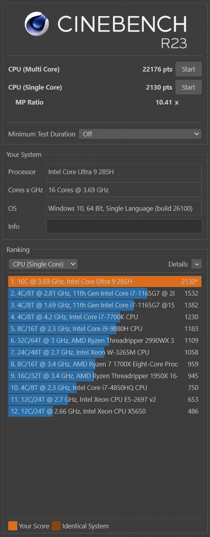Select the orange Intel Core Ultra 9 285H ranking entry
Image resolution: width=210 pixels, height=537 pixels.
pos(105,281)
